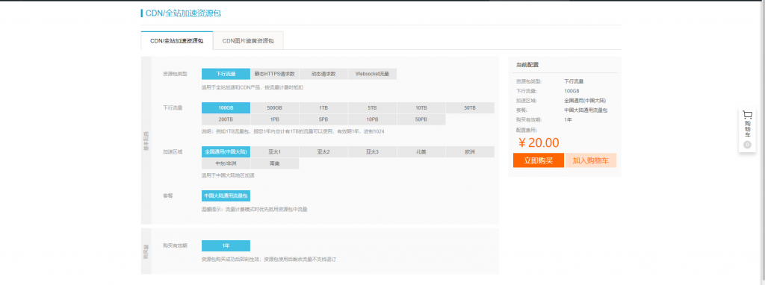This screenshot has width=765, height=285.
Task: Choose 静态HTTPS请求数 package type
Action: pyautogui.click(x=275, y=74)
